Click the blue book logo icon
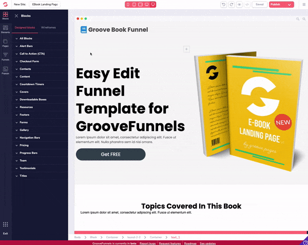Image resolution: width=308 pixels, height=245 pixels. (x=84, y=30)
